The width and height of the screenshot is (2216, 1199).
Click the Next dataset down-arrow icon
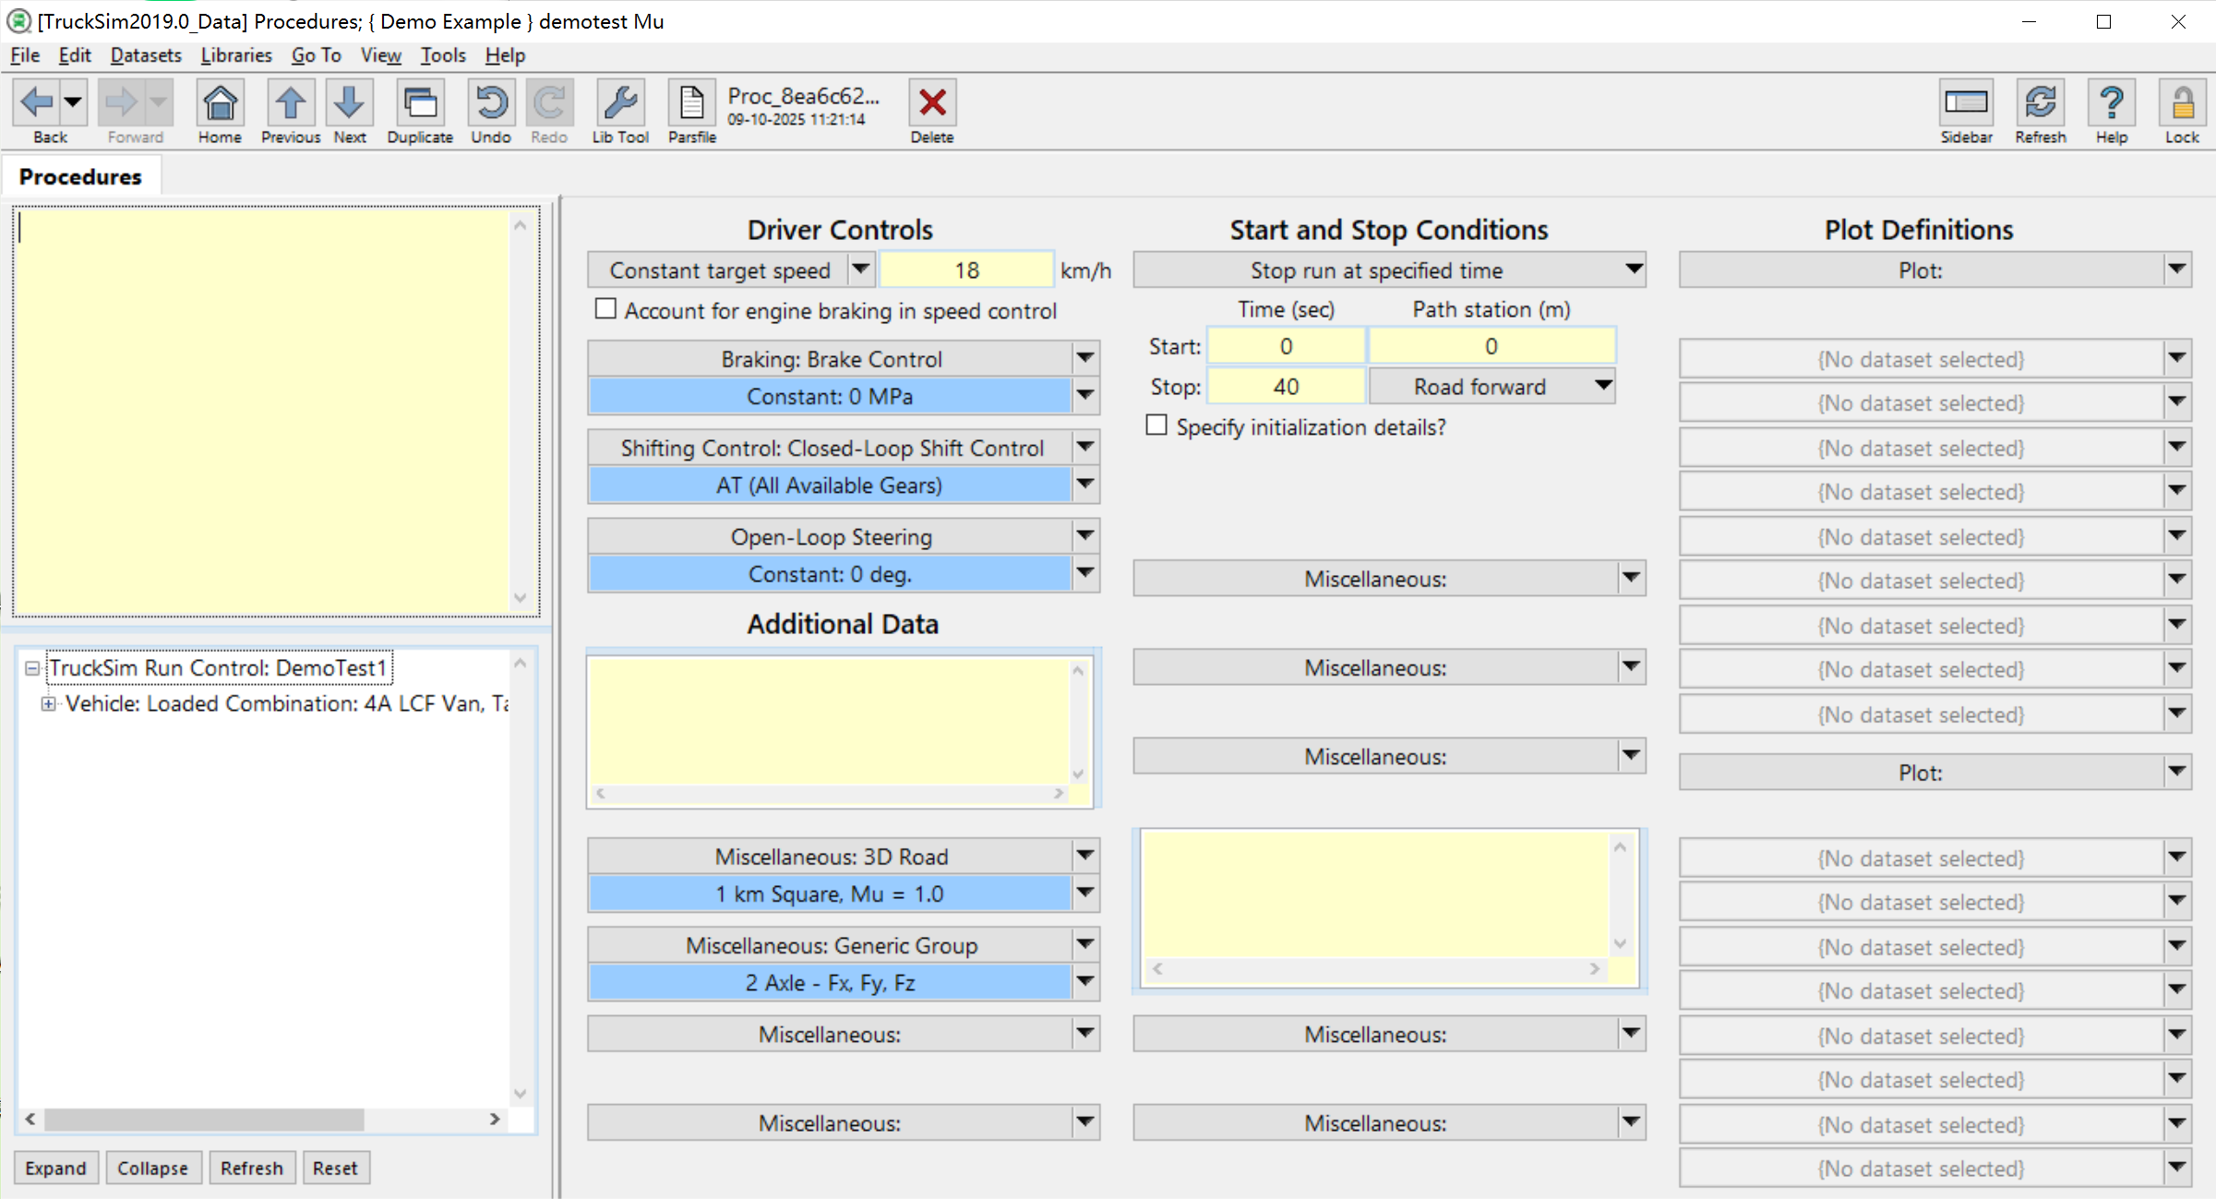point(350,102)
